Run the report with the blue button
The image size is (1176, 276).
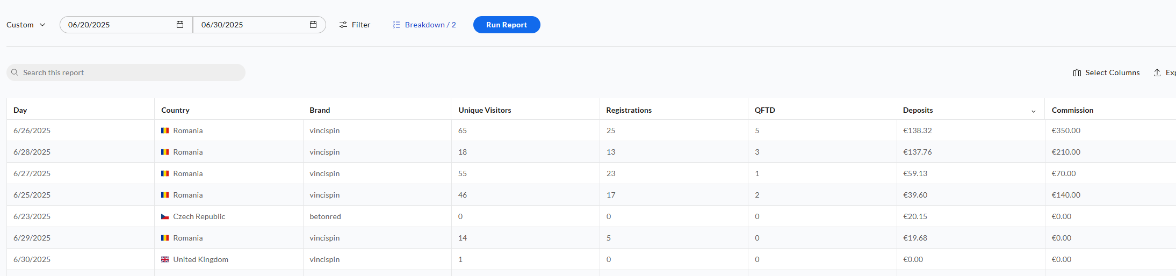click(507, 25)
